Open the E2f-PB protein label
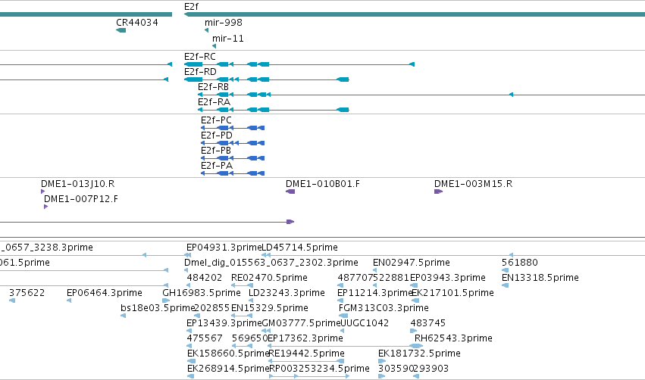 click(216, 151)
